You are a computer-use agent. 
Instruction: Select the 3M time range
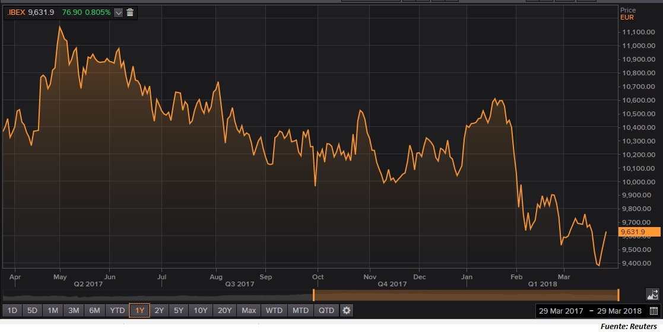(74, 311)
